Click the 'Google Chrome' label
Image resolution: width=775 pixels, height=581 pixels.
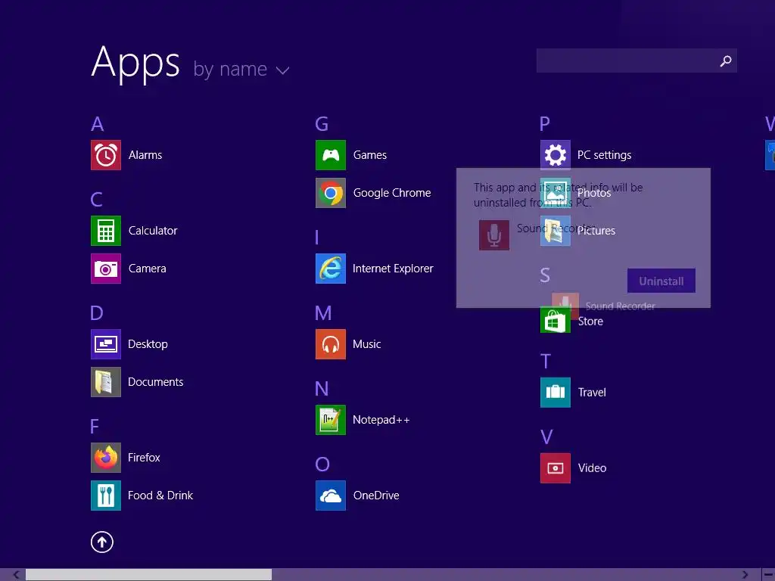[x=392, y=193]
